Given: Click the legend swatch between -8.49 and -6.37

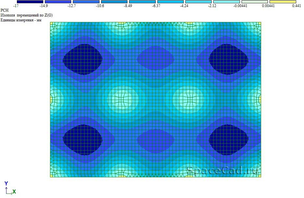Looking at the screenshot, I should (142, 2).
